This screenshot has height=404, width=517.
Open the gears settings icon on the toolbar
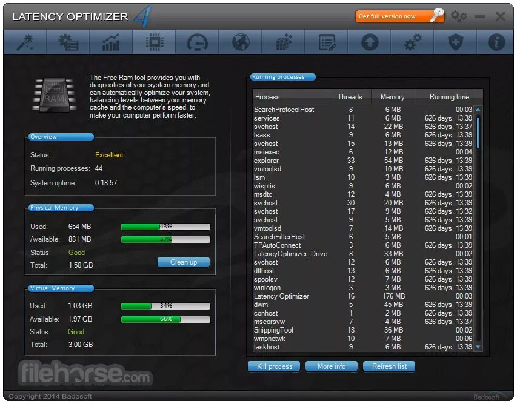[412, 42]
